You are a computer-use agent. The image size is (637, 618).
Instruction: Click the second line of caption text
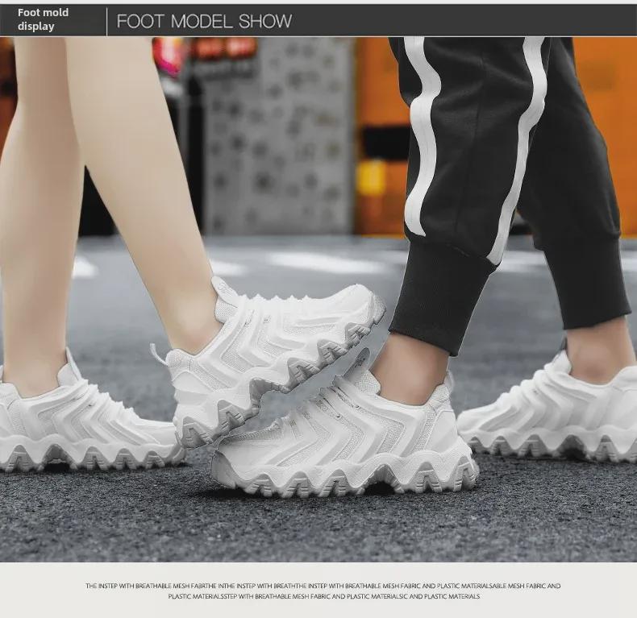click(323, 596)
